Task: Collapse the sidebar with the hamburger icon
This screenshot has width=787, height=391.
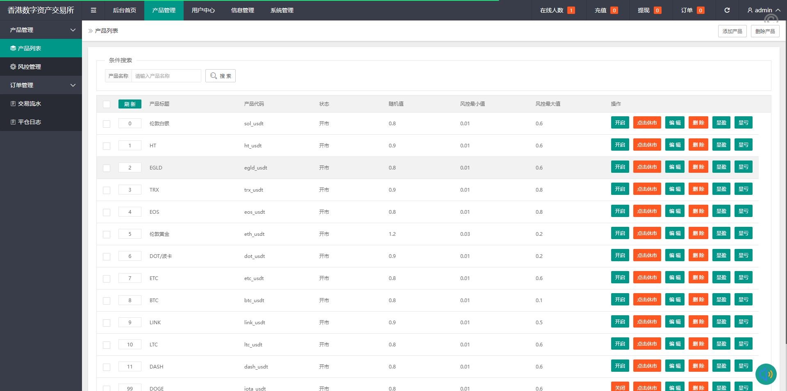Action: click(93, 10)
